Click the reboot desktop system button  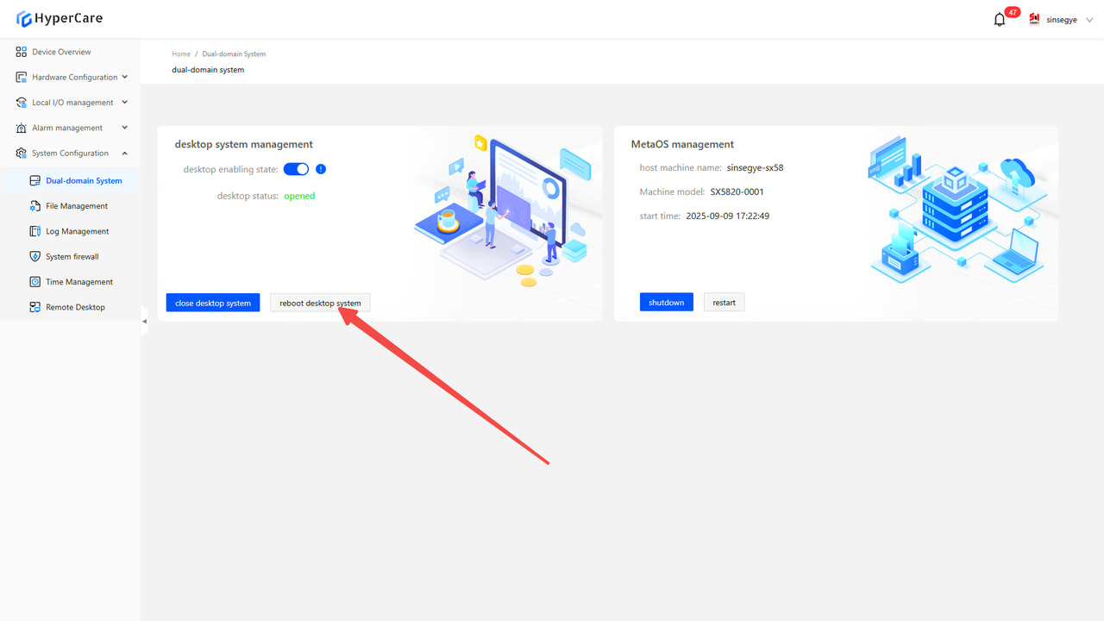[x=320, y=303]
